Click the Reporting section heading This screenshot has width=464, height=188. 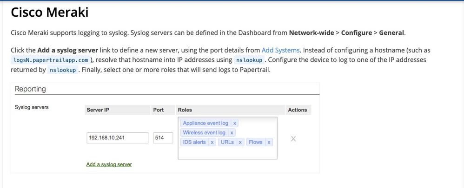tap(30, 89)
